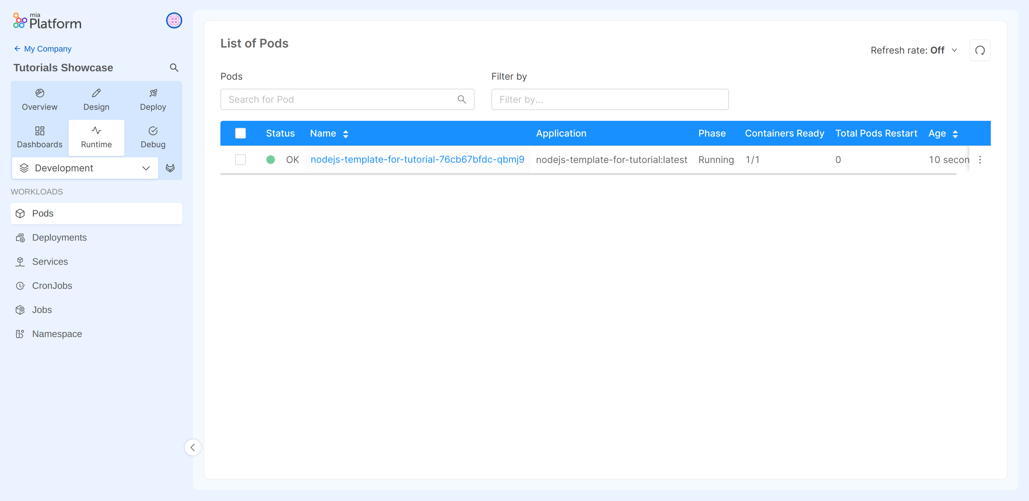Open three-dot actions menu for pod row
The height and width of the screenshot is (501, 1029).
[x=979, y=160]
